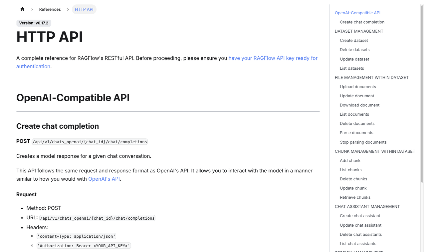Go to Parse documents section
426x252 pixels.
tap(356, 133)
